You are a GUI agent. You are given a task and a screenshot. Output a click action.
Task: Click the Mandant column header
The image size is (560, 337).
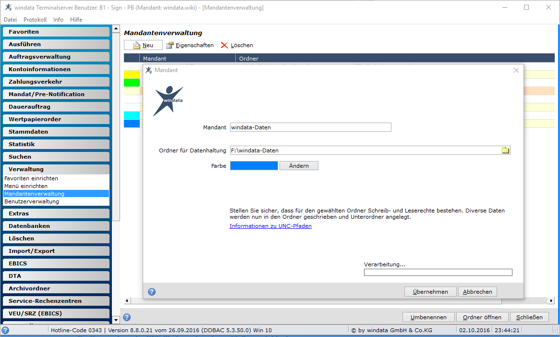point(187,59)
